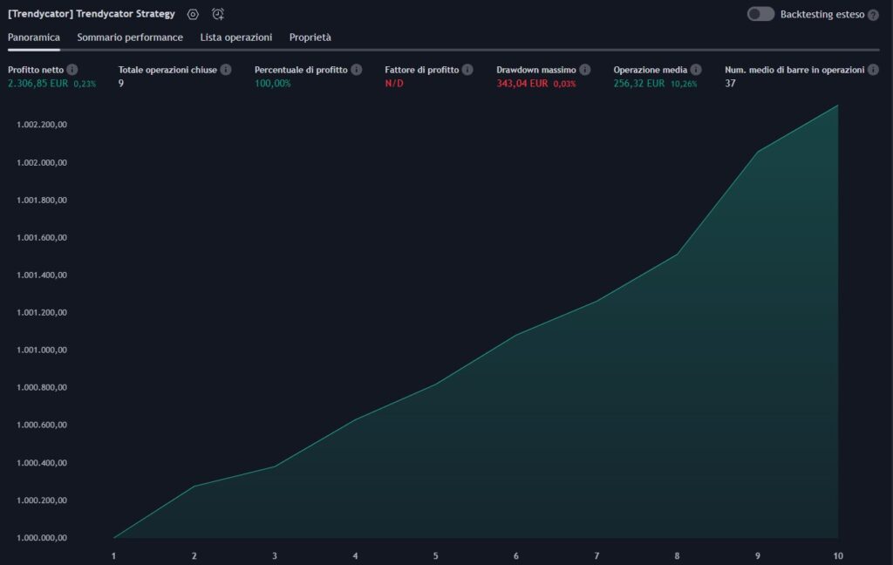Click the info icon beside Drawdown massimo
The width and height of the screenshot is (893, 565).
point(585,70)
